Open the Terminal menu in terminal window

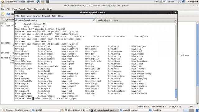pyautogui.click(x=46, y=16)
